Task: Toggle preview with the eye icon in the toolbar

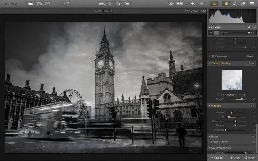Action: pyautogui.click(x=171, y=3)
